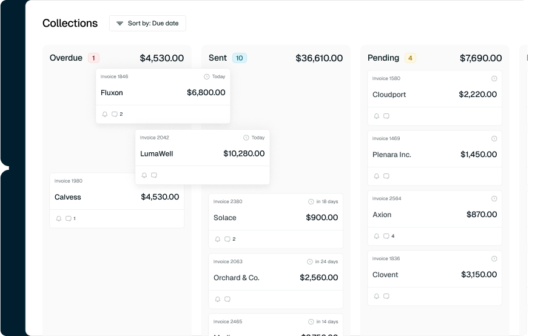Click the bell icon on LumaWell card

pyautogui.click(x=144, y=175)
